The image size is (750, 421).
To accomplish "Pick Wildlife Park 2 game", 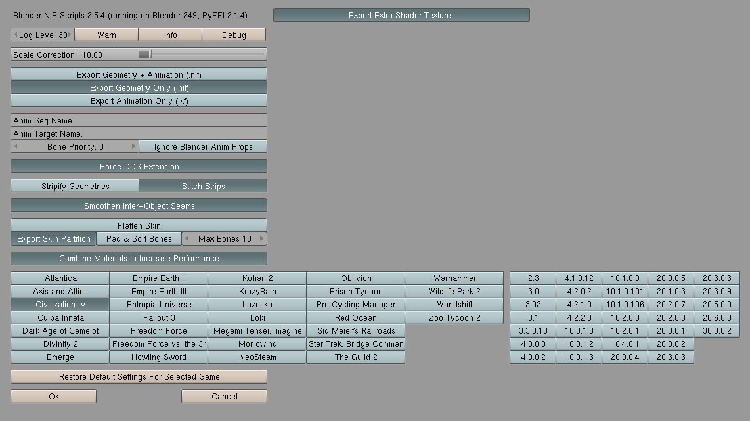I will pos(454,292).
